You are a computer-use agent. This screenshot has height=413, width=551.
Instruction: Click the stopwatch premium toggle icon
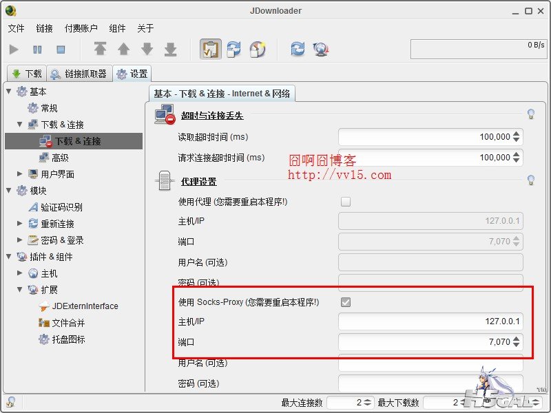258,49
